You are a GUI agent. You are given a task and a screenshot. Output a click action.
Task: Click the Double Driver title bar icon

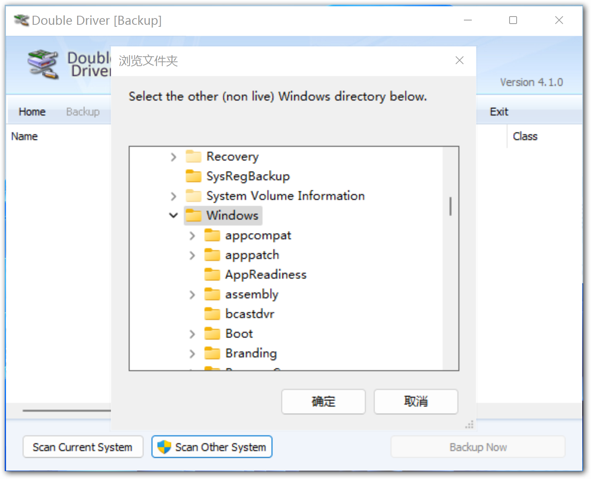[21, 20]
